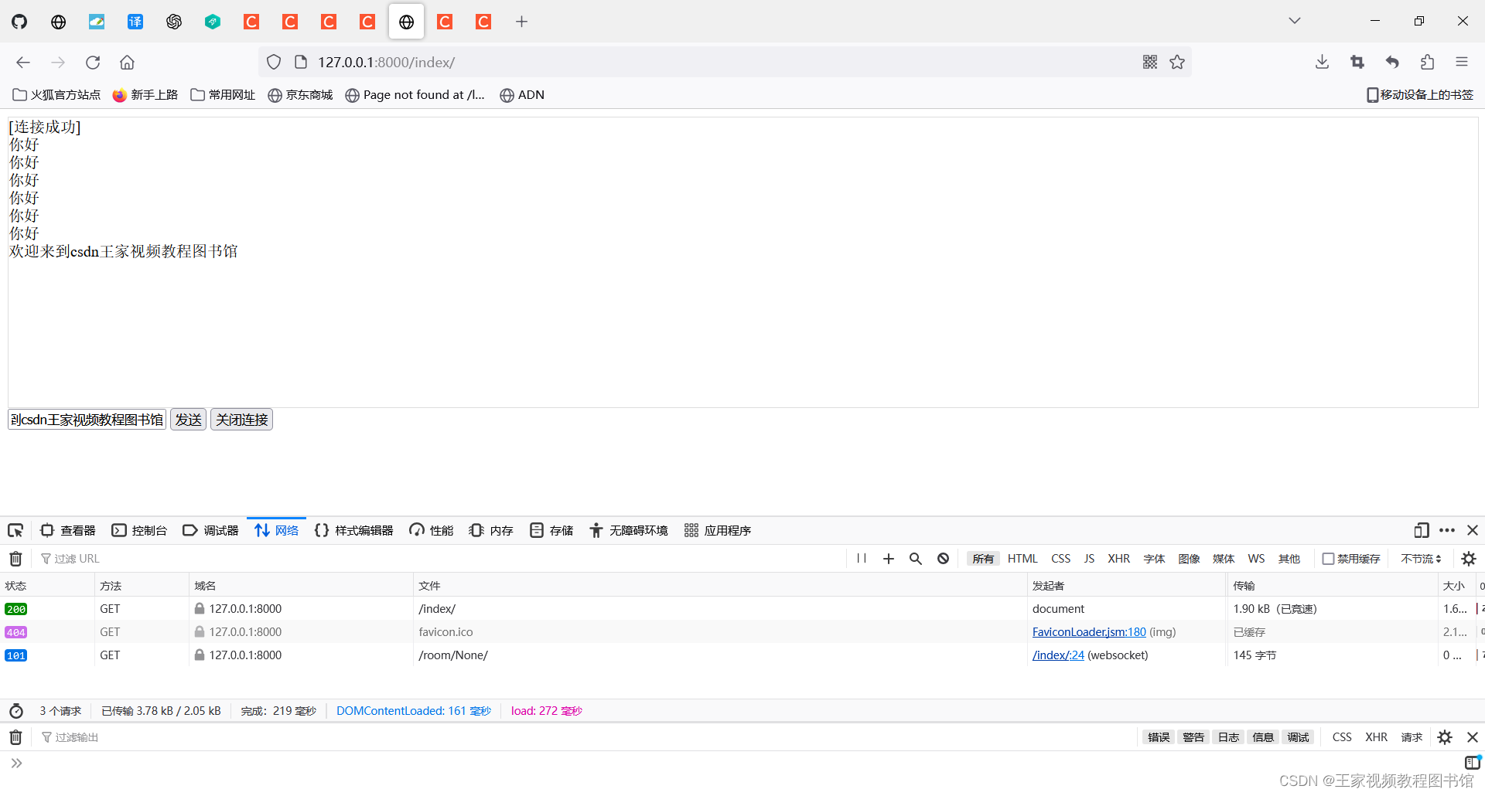This screenshot has height=796, width=1485.
Task: Open network request search with magnifier icon
Action: tap(916, 558)
